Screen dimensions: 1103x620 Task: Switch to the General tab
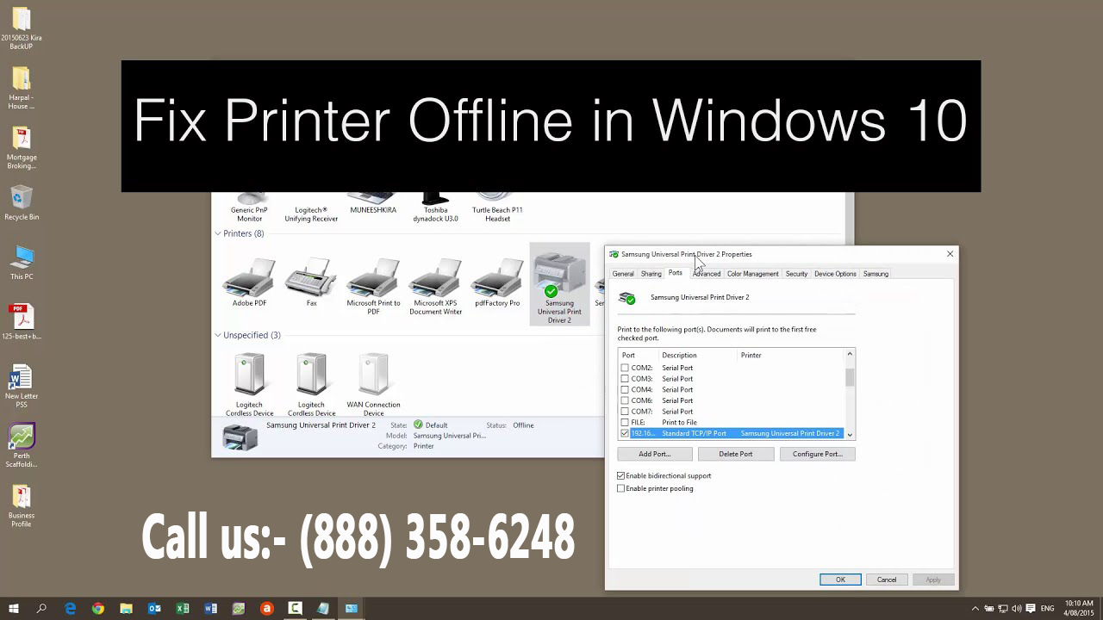623,274
